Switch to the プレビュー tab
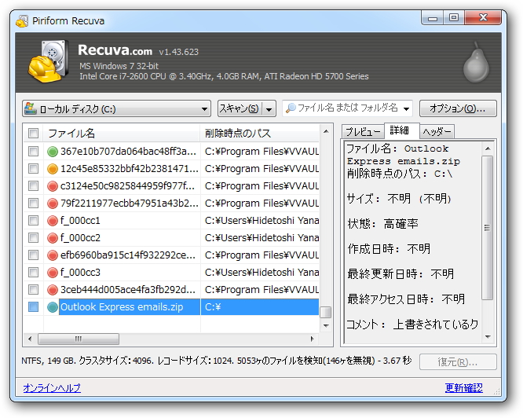The width and height of the screenshot is (523, 418). [363, 132]
